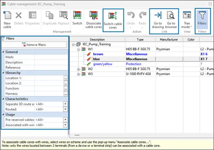
Task: Expand the W3 cable node
Action: coord(79,74)
